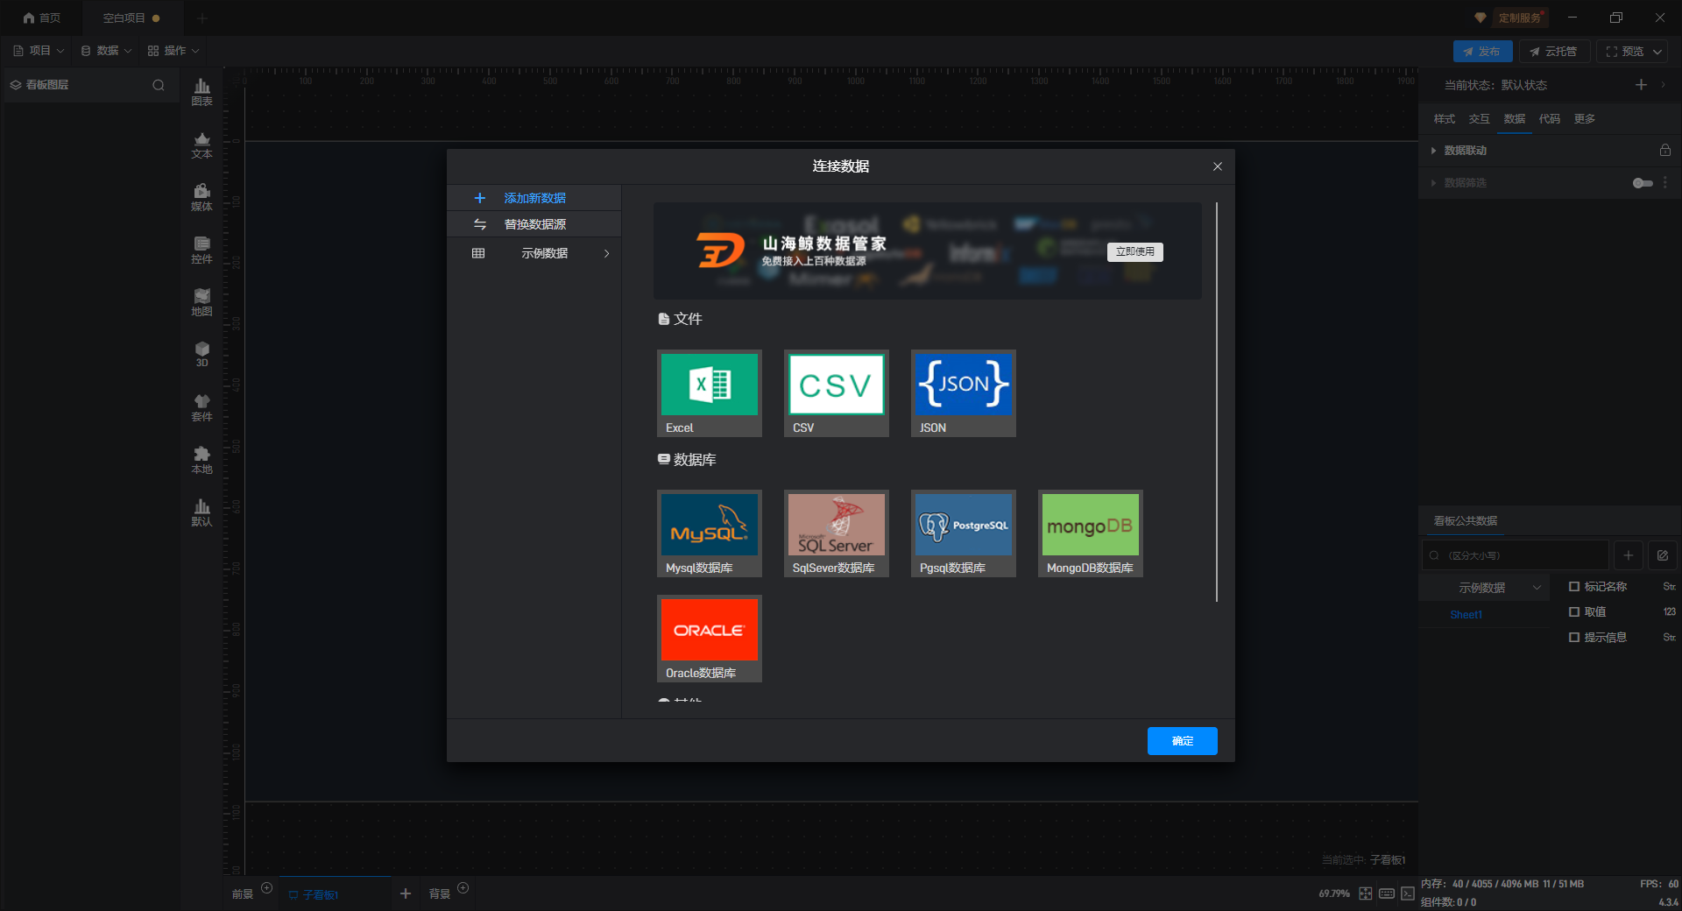Toggle the 数据筛选 switch
The height and width of the screenshot is (911, 1682).
pyautogui.click(x=1643, y=183)
